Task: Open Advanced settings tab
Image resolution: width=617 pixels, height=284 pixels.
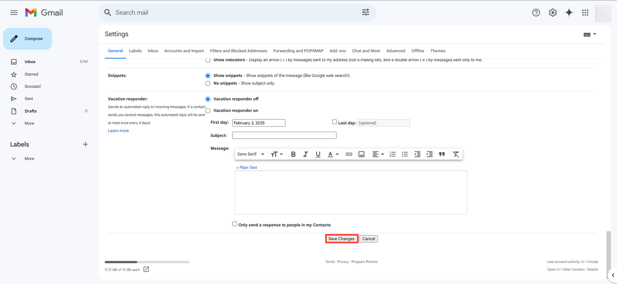Action: click(x=396, y=51)
